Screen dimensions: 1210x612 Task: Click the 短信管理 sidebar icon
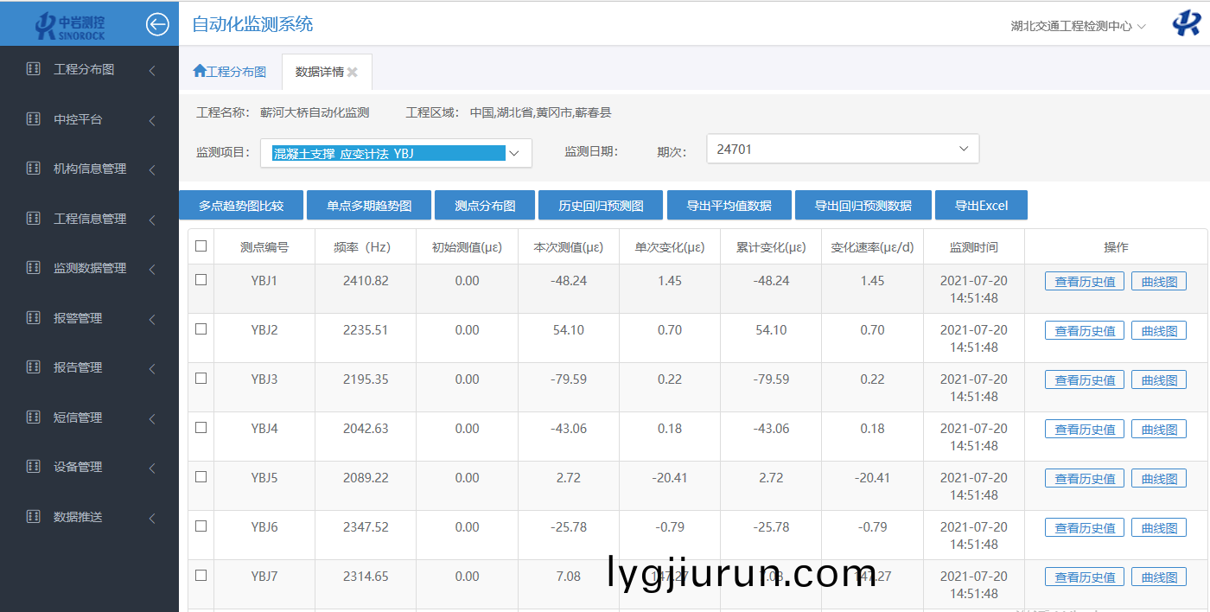click(34, 418)
